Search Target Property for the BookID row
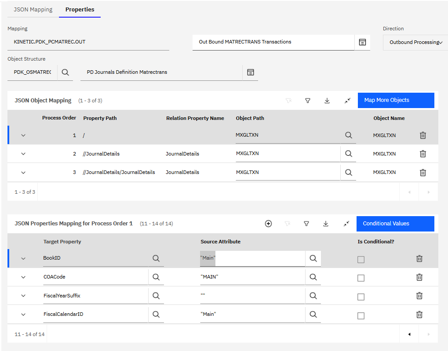448x351 pixels. point(156,258)
